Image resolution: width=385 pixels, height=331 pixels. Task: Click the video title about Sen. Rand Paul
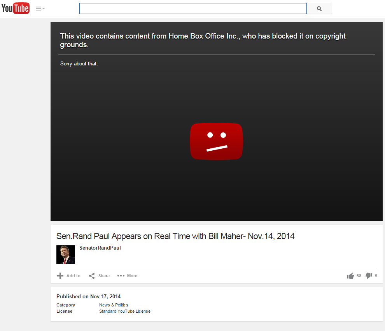[x=175, y=236]
